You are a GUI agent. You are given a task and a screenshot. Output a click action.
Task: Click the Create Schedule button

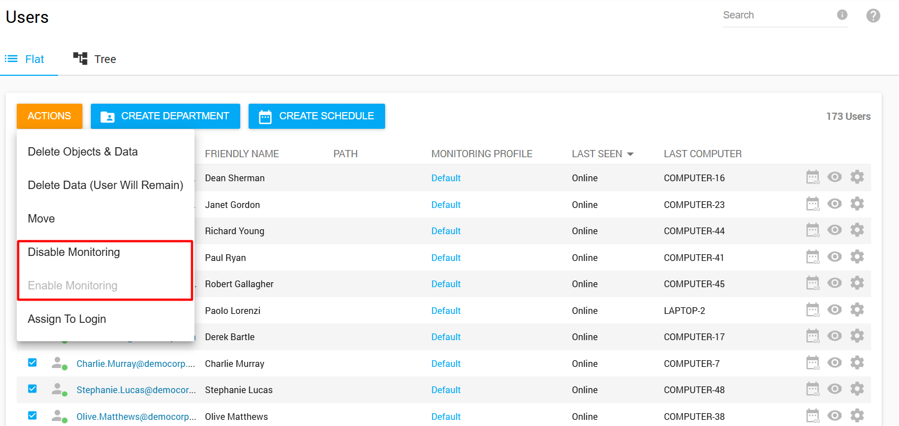pos(317,116)
